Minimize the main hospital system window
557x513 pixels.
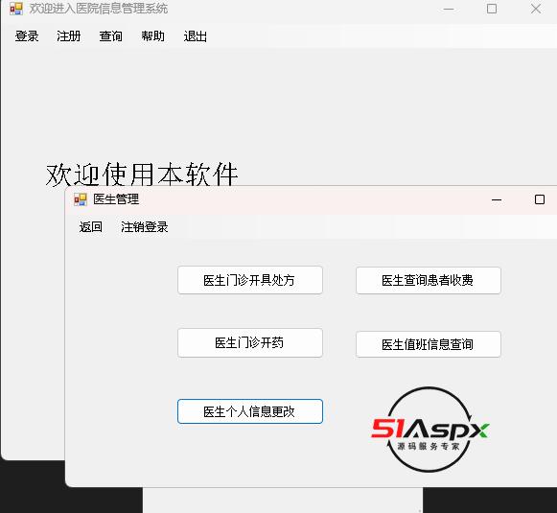(449, 9)
